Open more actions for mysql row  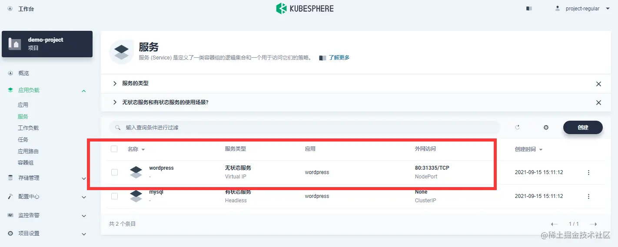coord(588,196)
